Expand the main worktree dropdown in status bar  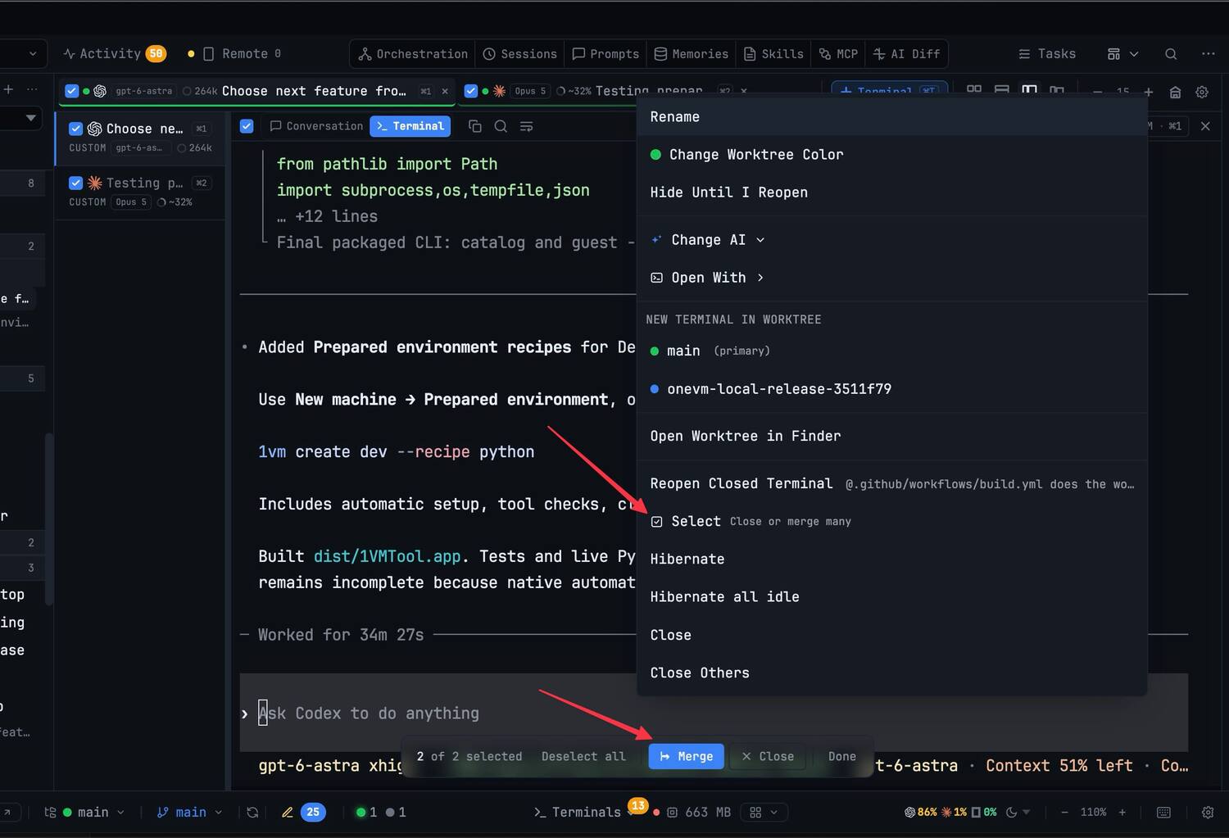[84, 812]
